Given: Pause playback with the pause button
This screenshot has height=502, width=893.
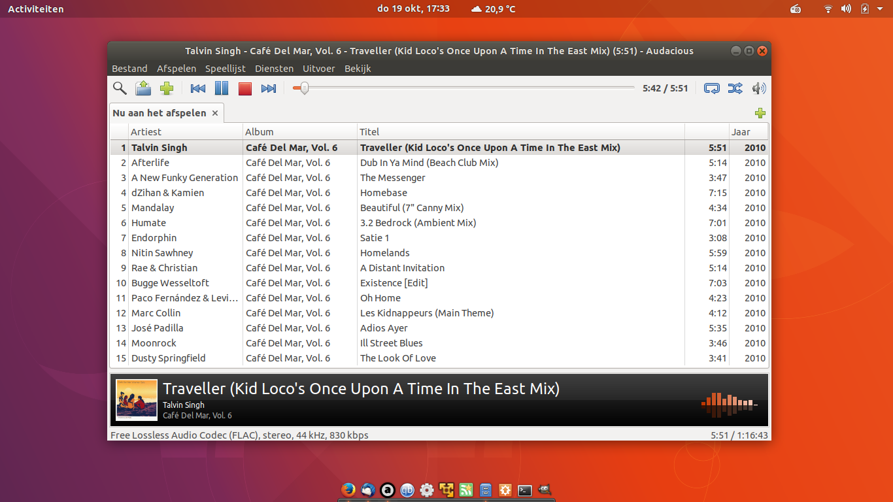Looking at the screenshot, I should coord(222,88).
